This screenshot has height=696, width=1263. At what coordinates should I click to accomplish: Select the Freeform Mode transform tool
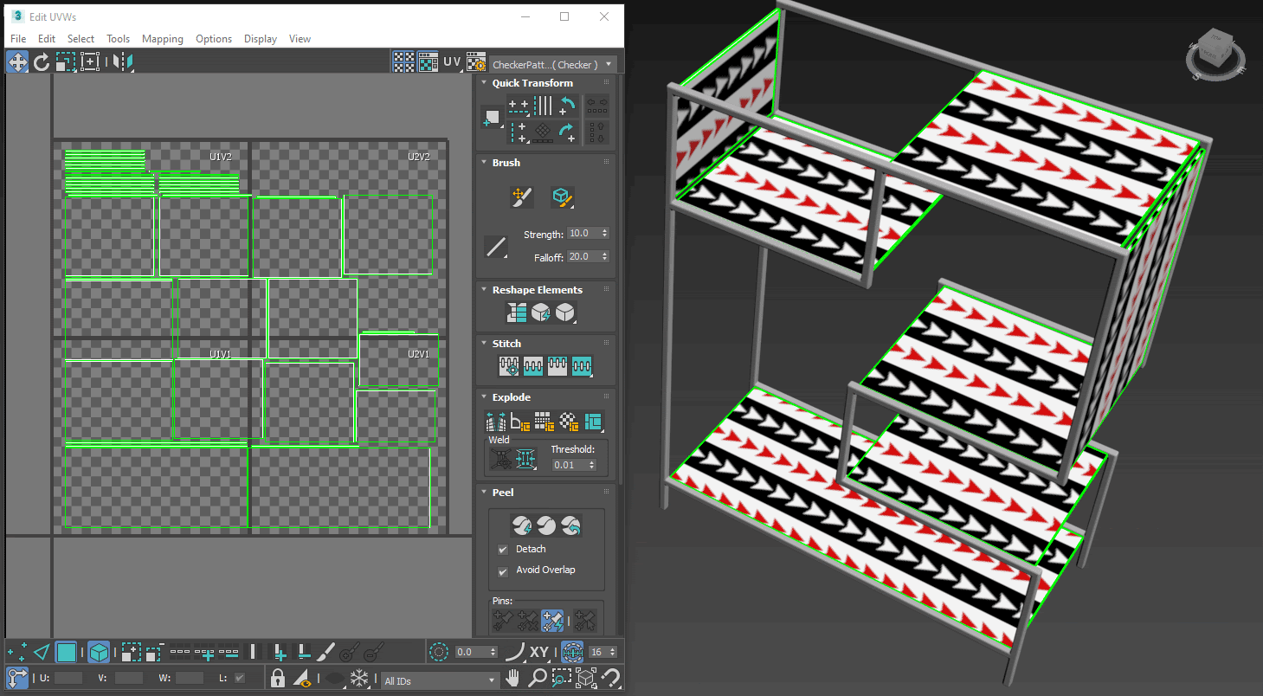point(90,61)
